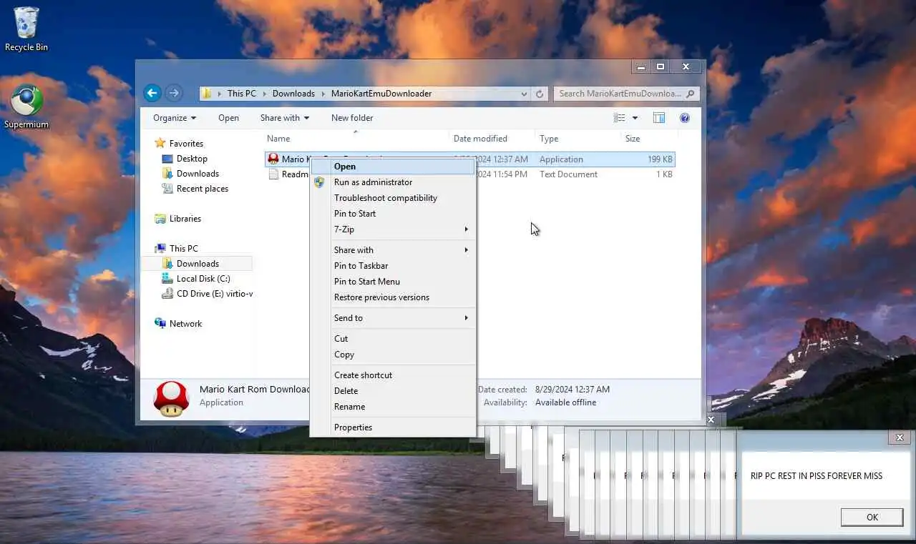
Task: Click the Libraries icon in navigation pane
Action: pos(160,219)
